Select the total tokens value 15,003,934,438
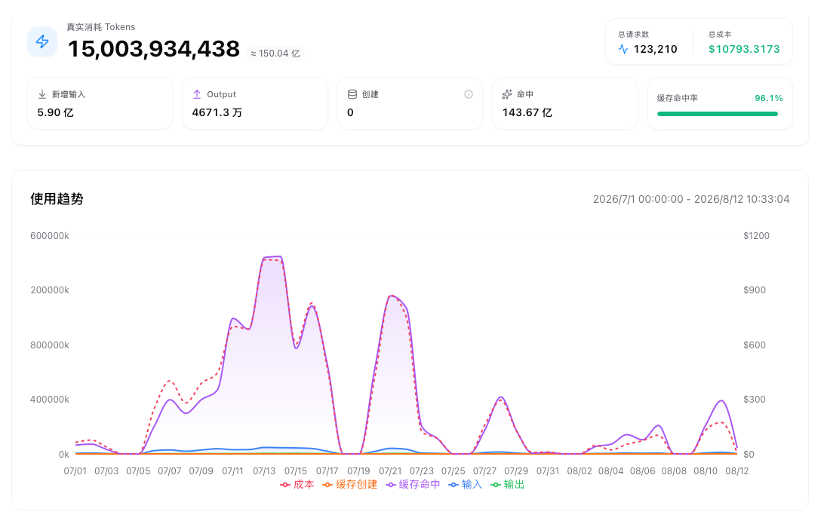The image size is (827, 521). [x=153, y=49]
